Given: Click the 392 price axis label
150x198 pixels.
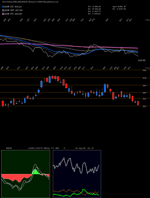Looking at the screenshot, I should (144, 70).
